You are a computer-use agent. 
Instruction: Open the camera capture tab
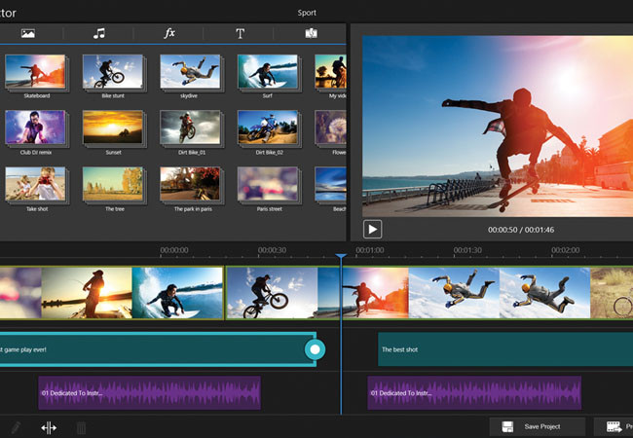pyautogui.click(x=311, y=33)
